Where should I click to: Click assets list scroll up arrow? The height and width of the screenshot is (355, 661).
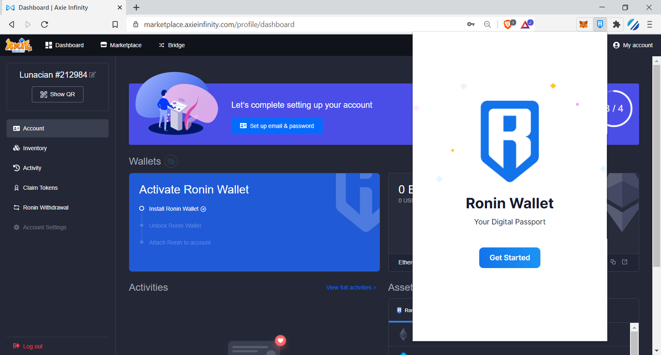pyautogui.click(x=635, y=327)
